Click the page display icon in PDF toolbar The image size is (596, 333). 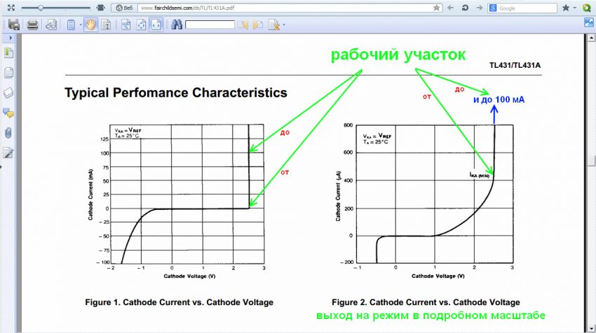(x=71, y=25)
